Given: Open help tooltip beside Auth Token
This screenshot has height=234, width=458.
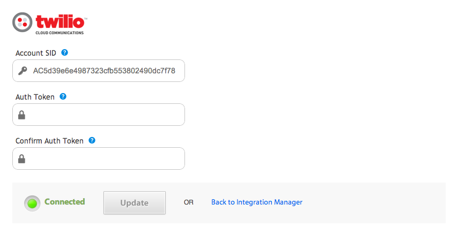Looking at the screenshot, I should tap(63, 96).
